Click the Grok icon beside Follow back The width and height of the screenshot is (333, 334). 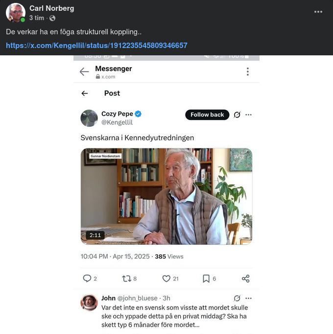pos(237,115)
